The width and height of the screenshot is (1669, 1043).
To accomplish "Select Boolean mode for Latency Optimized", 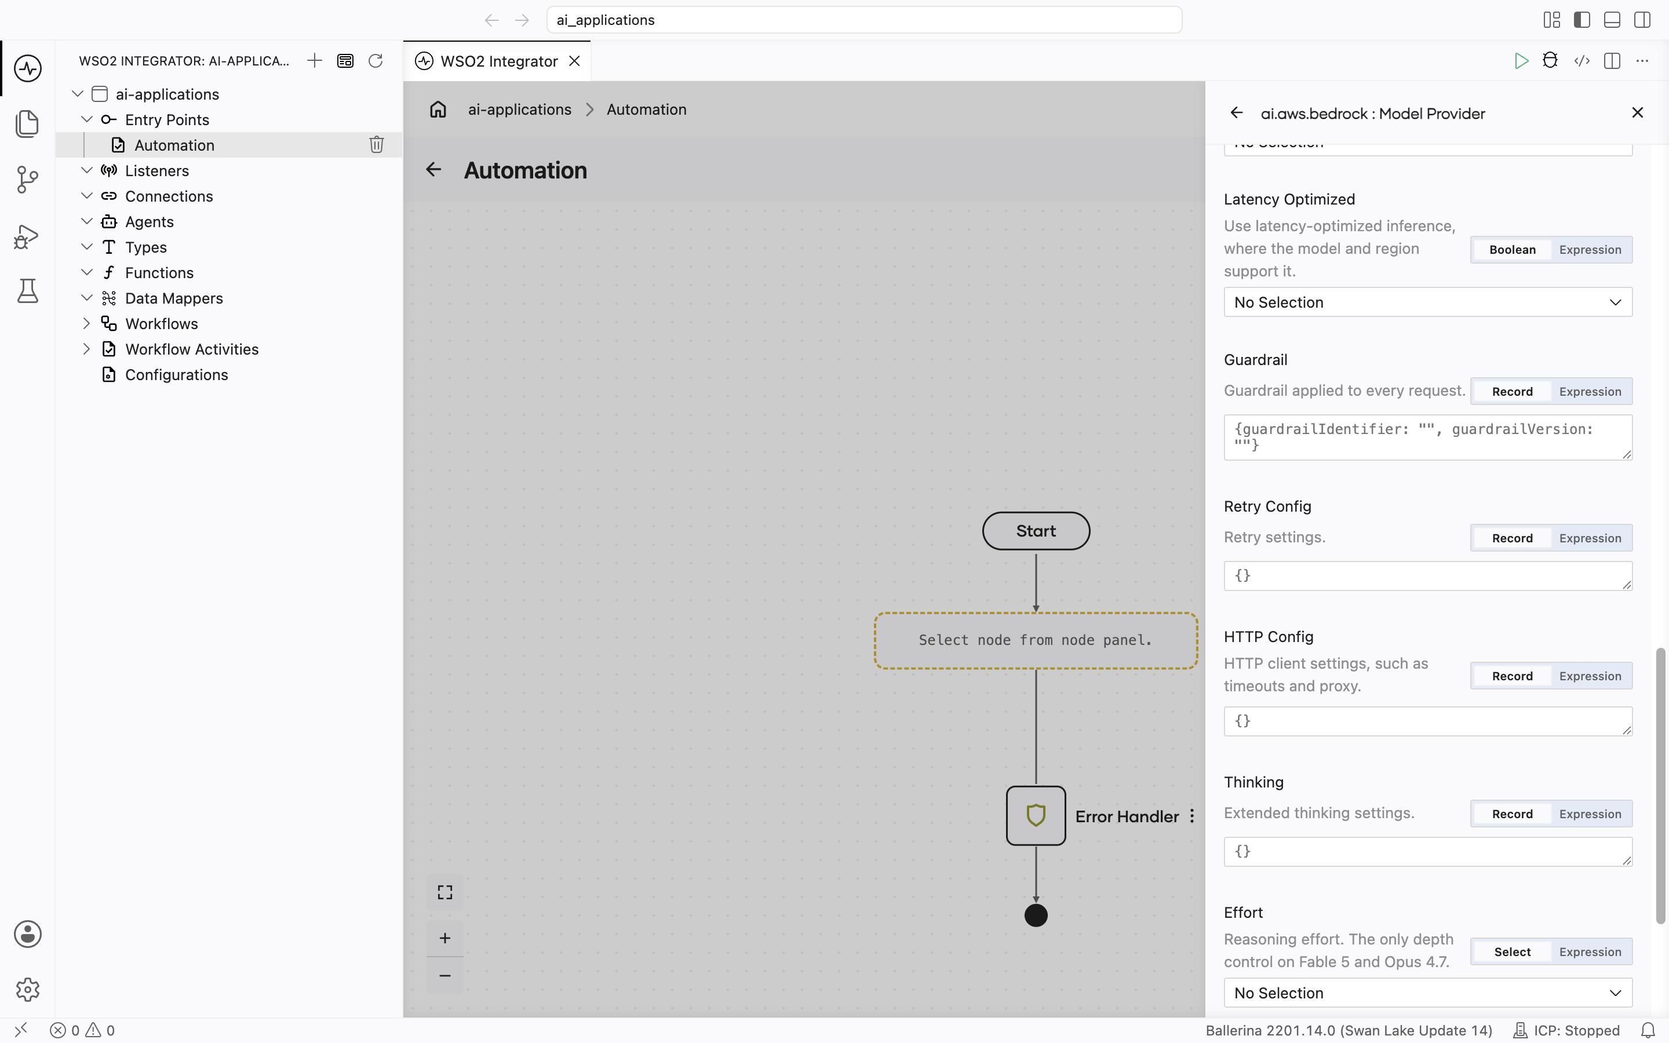I will click(x=1513, y=250).
